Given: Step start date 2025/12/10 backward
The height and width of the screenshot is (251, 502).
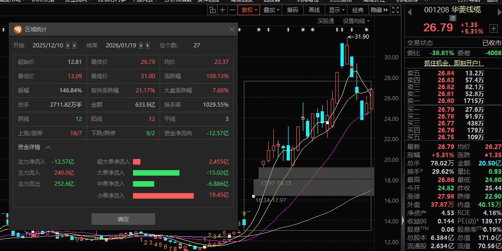Looking at the screenshot, I should [68, 46].
